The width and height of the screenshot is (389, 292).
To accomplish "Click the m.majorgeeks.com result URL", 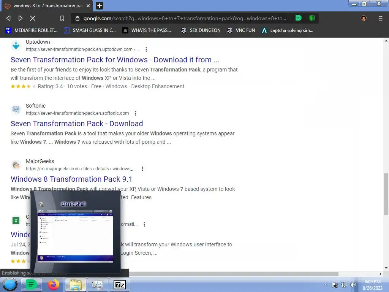I will pos(81,169).
